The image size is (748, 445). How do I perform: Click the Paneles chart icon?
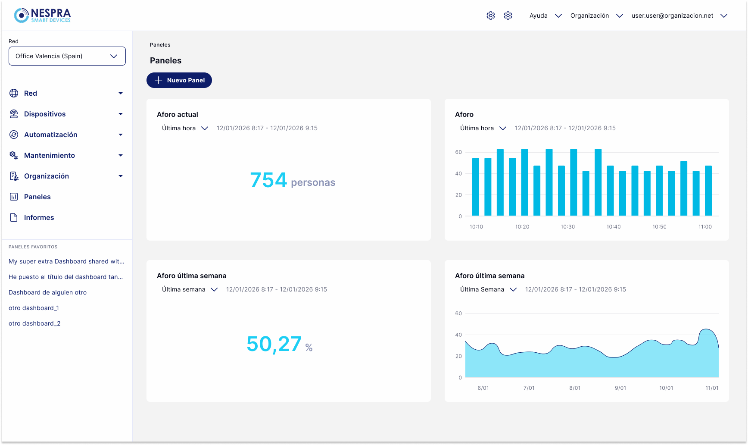click(x=14, y=197)
